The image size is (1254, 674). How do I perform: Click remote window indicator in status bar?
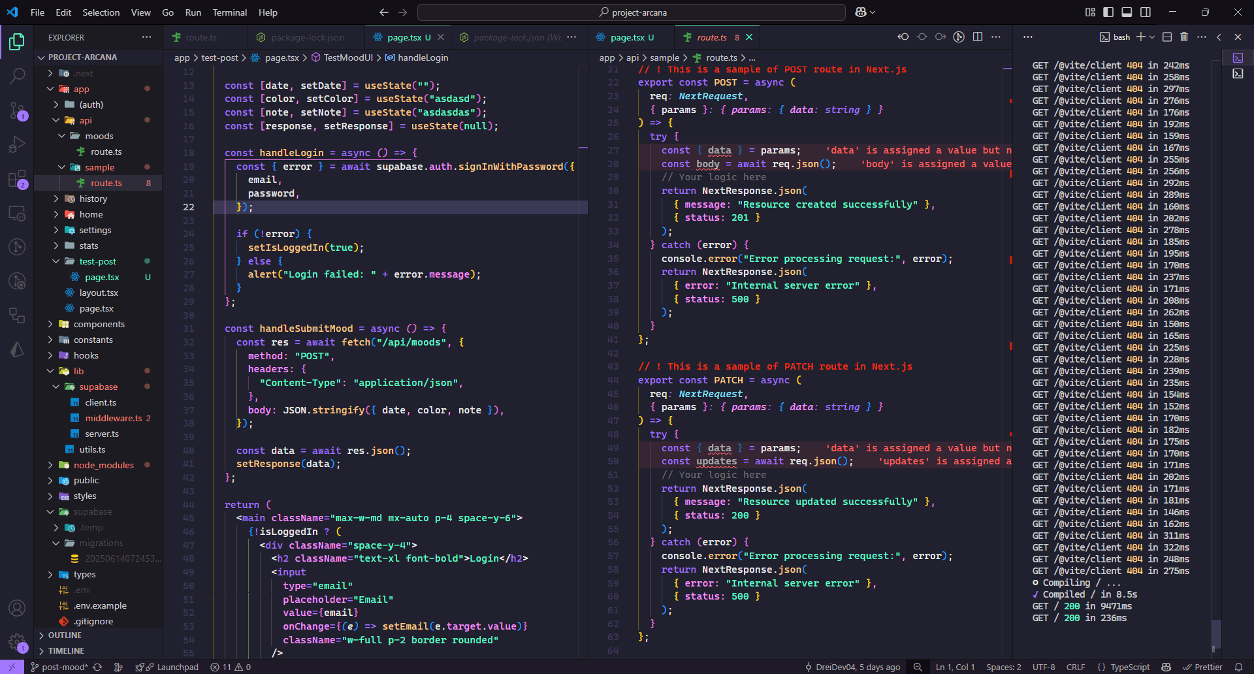pyautogui.click(x=12, y=667)
